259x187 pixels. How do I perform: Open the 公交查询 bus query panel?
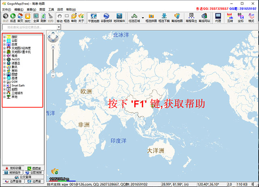point(23,177)
